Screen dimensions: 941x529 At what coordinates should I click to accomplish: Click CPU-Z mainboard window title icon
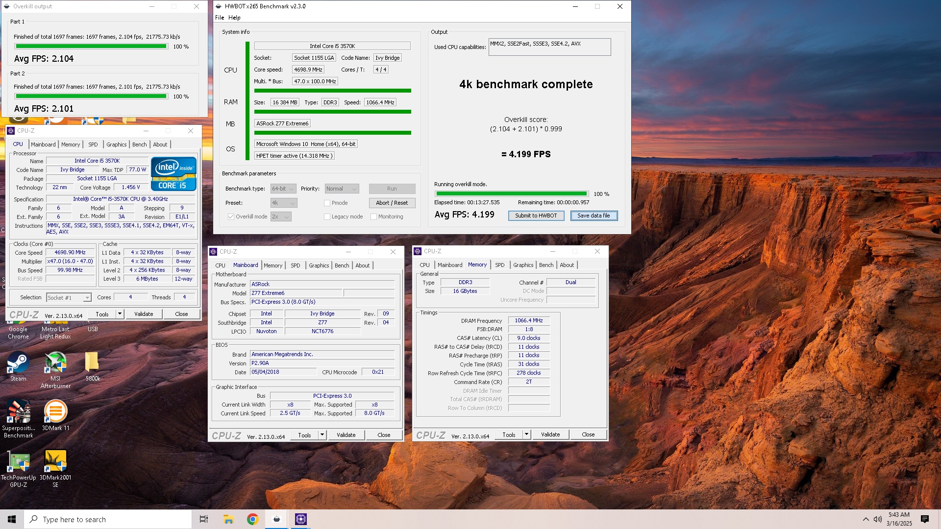(x=213, y=252)
